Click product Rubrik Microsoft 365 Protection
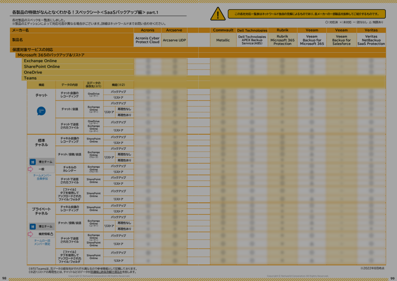397x281 pixels. 282,40
